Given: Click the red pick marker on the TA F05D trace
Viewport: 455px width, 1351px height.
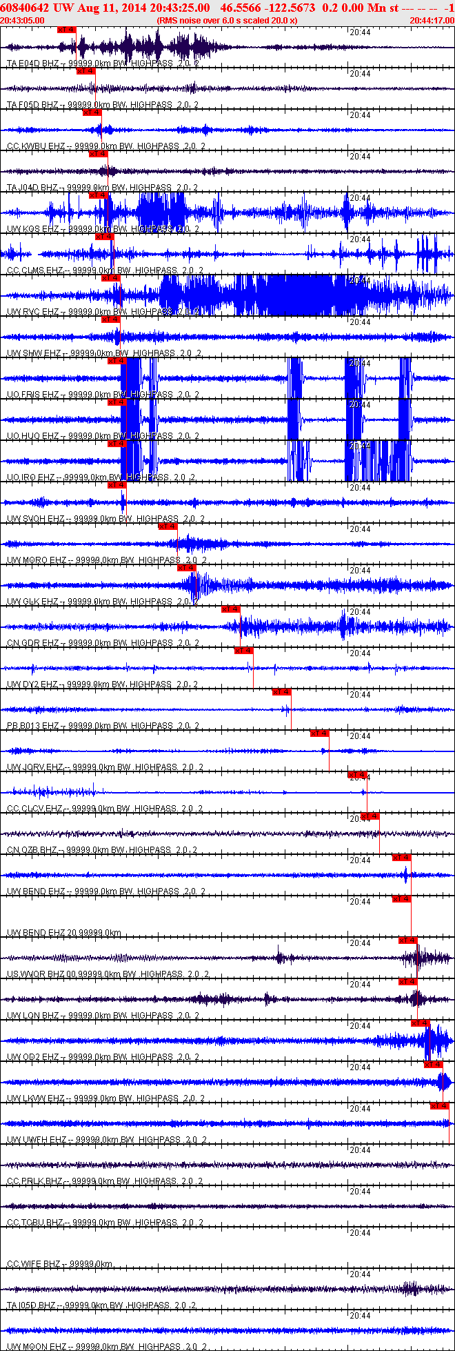Looking at the screenshot, I should [85, 71].
